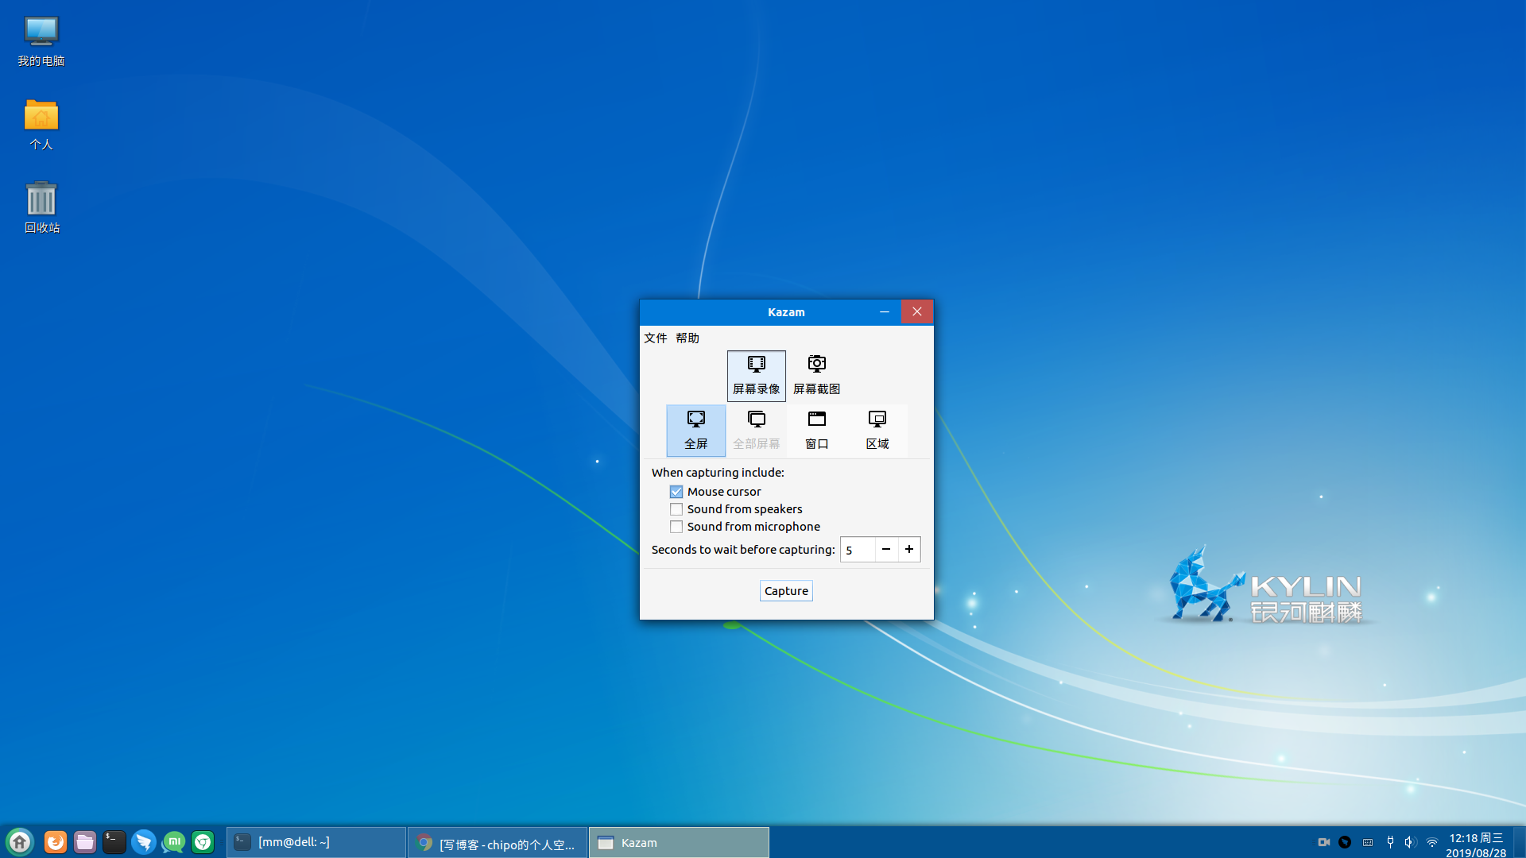Choose 窗口 window capture mode

pyautogui.click(x=816, y=430)
